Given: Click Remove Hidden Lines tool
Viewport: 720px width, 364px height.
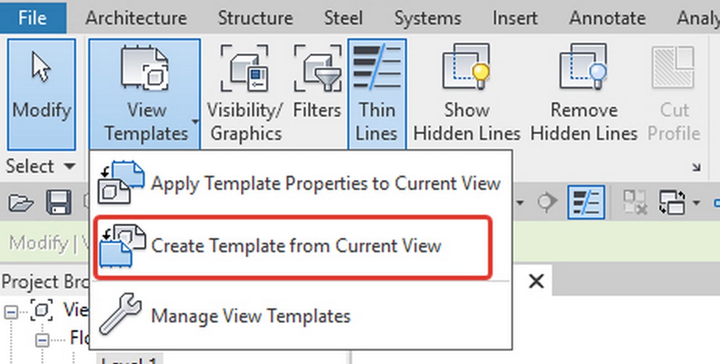Looking at the screenshot, I should tap(584, 94).
